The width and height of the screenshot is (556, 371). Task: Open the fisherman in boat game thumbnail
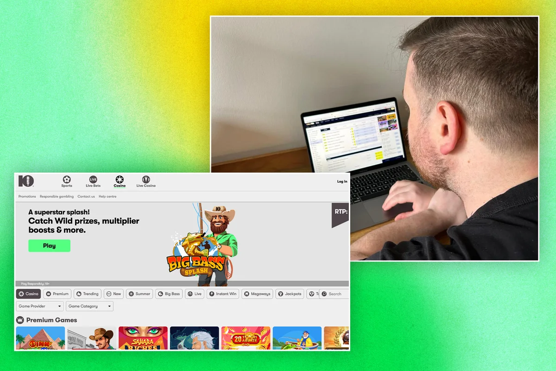point(297,338)
